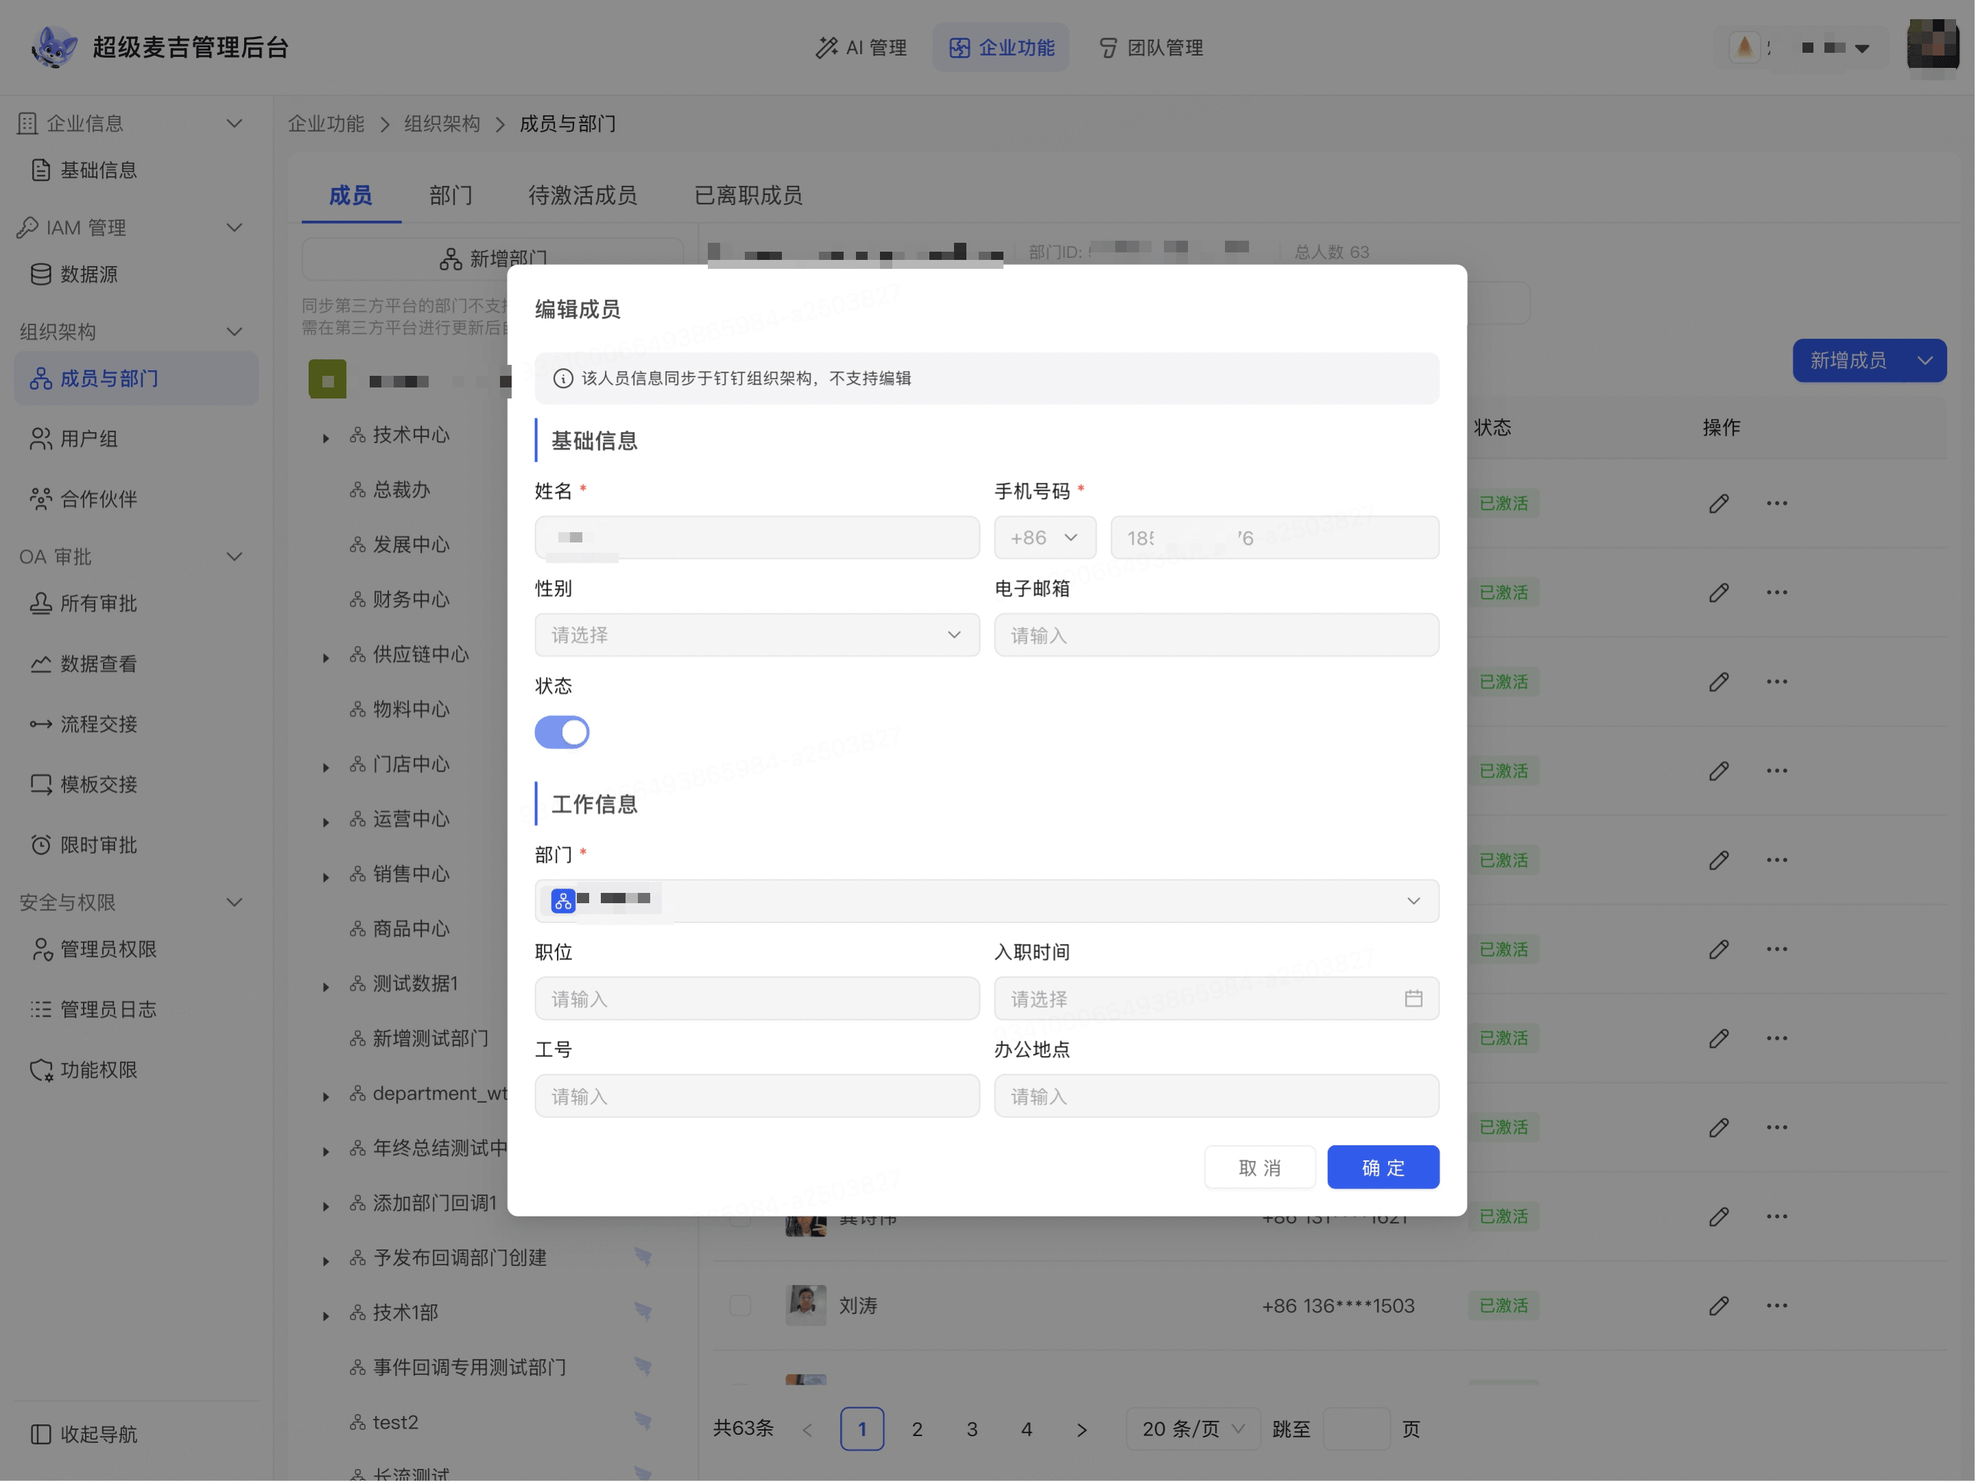
Task: Click the 收起导航 collapse navigation icon
Action: click(41, 1434)
